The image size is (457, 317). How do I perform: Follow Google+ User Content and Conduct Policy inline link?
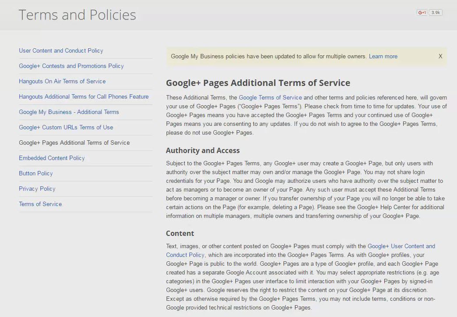(301, 250)
